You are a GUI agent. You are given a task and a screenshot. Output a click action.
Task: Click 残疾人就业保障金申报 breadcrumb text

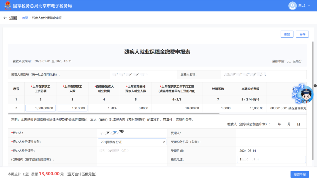click(x=47, y=18)
